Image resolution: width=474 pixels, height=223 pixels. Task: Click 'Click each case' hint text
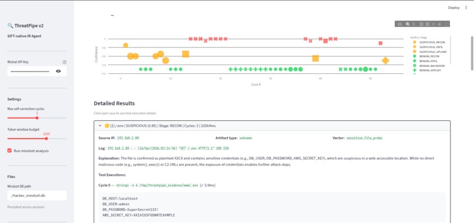[125, 113]
